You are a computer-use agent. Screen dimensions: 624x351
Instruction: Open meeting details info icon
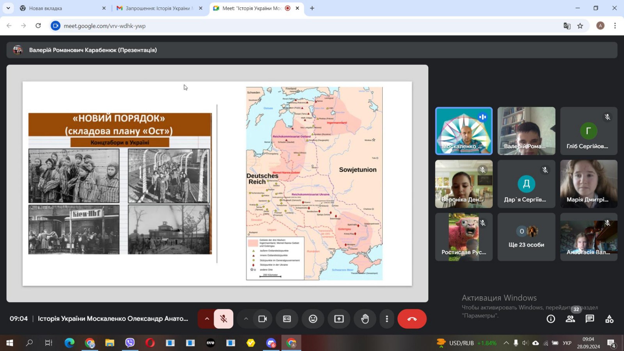click(551, 319)
